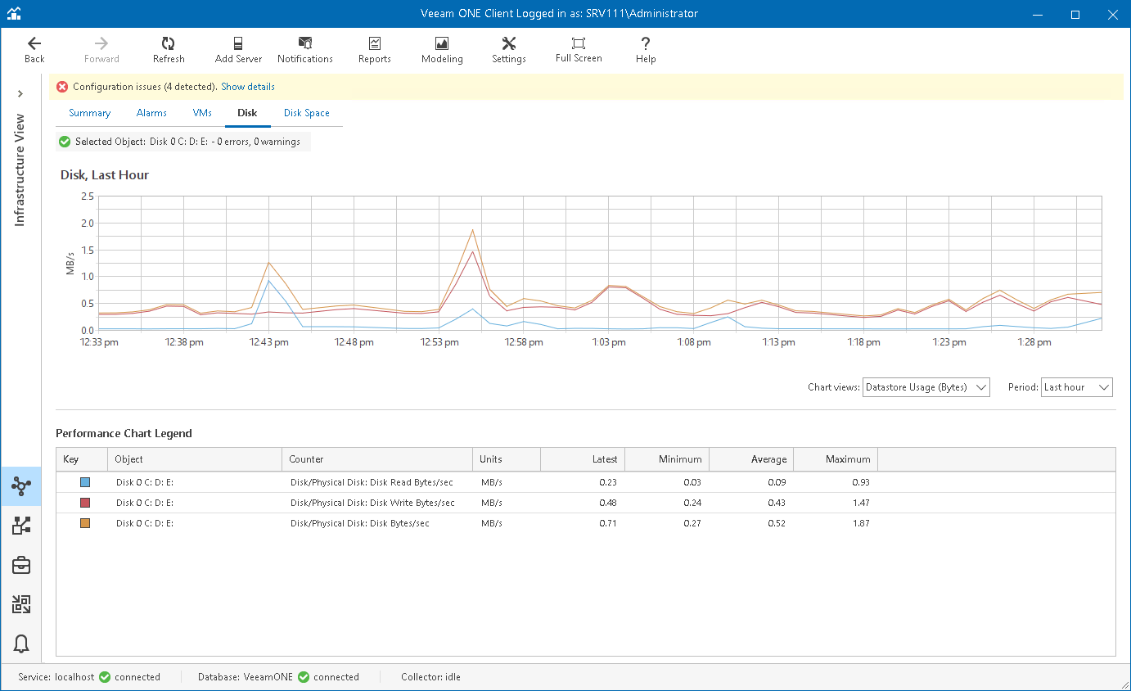Select the Disk tab
1131x691 pixels.
click(247, 113)
